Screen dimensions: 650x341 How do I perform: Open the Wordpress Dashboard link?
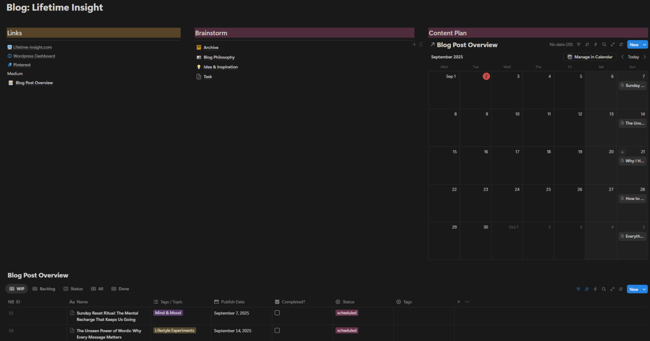[x=34, y=56]
